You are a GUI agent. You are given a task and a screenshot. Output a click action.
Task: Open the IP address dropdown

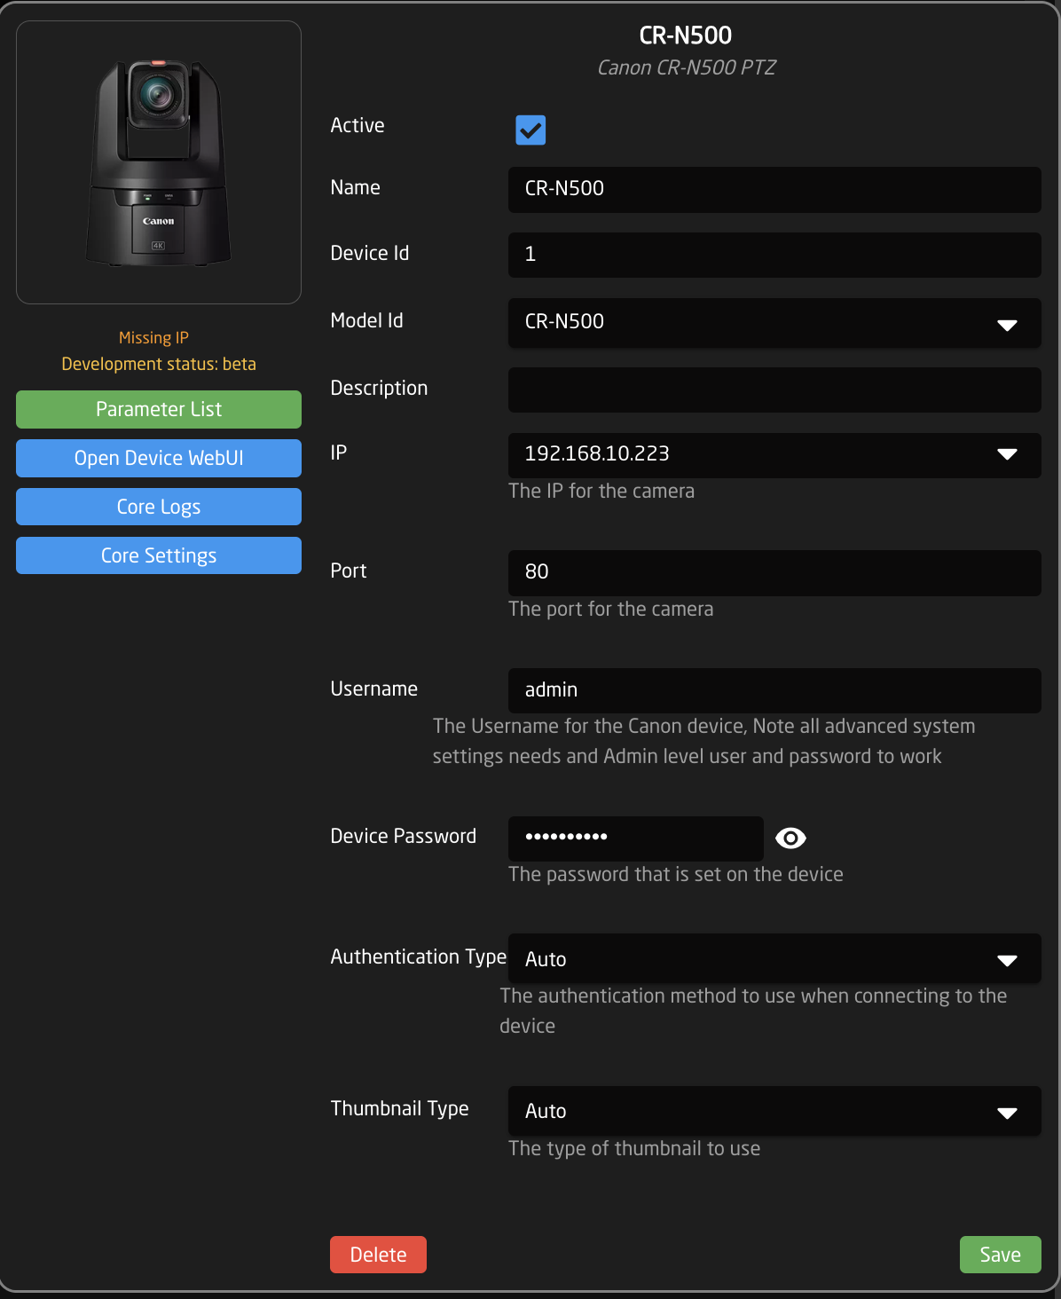1007,455
